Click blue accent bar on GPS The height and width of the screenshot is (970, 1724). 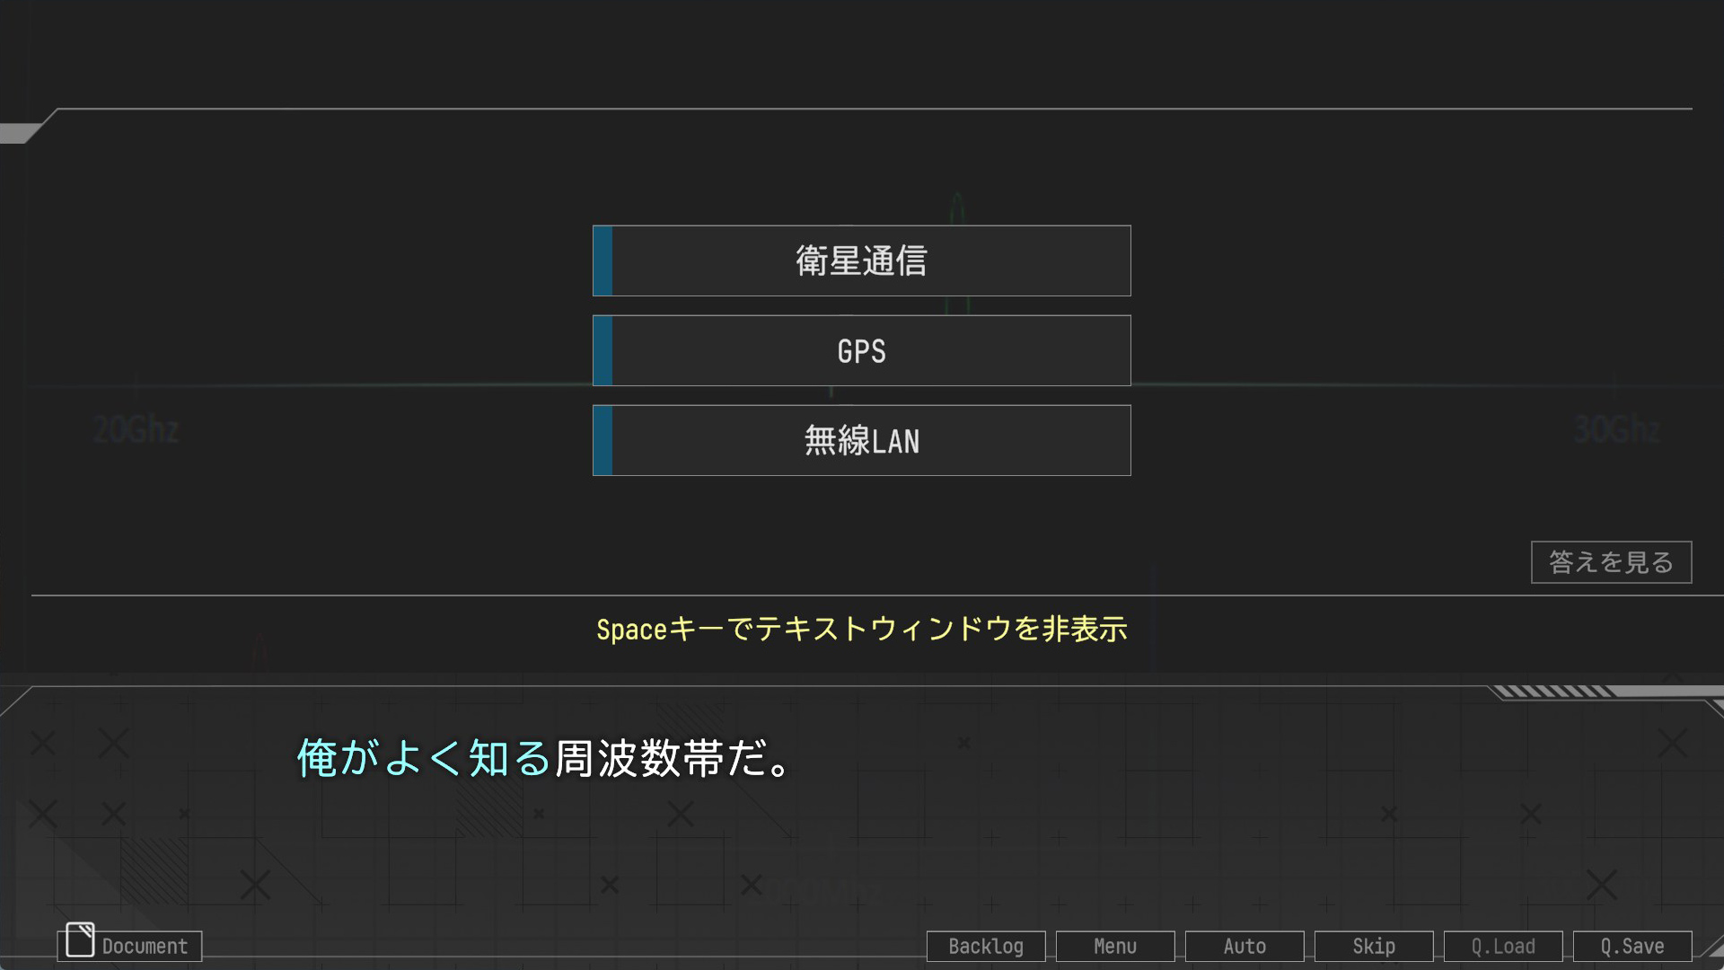pos(603,350)
